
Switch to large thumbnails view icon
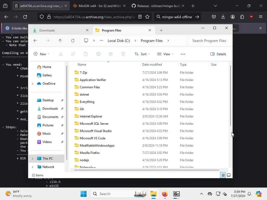pyautogui.click(x=229, y=175)
